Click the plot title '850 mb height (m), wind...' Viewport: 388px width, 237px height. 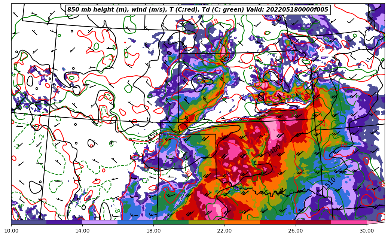coord(198,10)
